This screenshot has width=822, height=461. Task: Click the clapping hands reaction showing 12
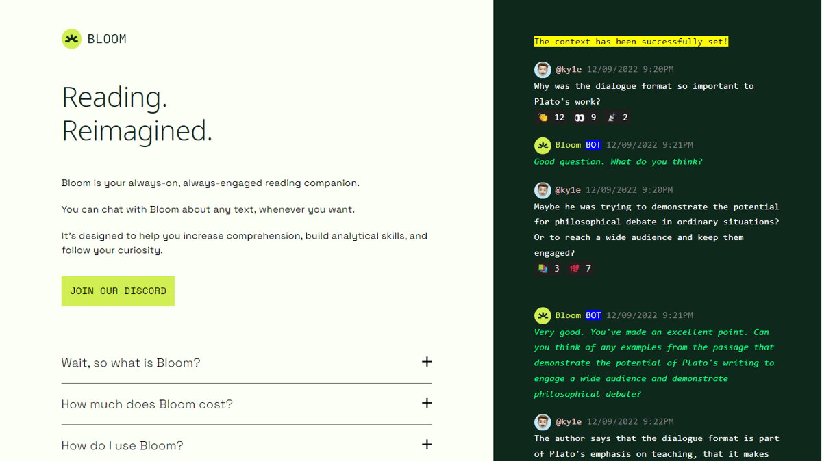point(551,118)
